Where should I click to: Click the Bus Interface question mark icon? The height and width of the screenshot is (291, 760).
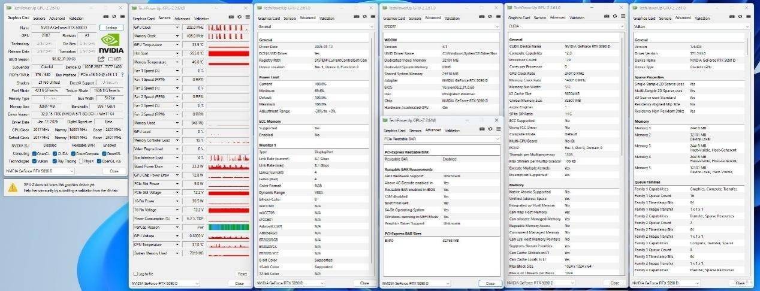(x=122, y=75)
